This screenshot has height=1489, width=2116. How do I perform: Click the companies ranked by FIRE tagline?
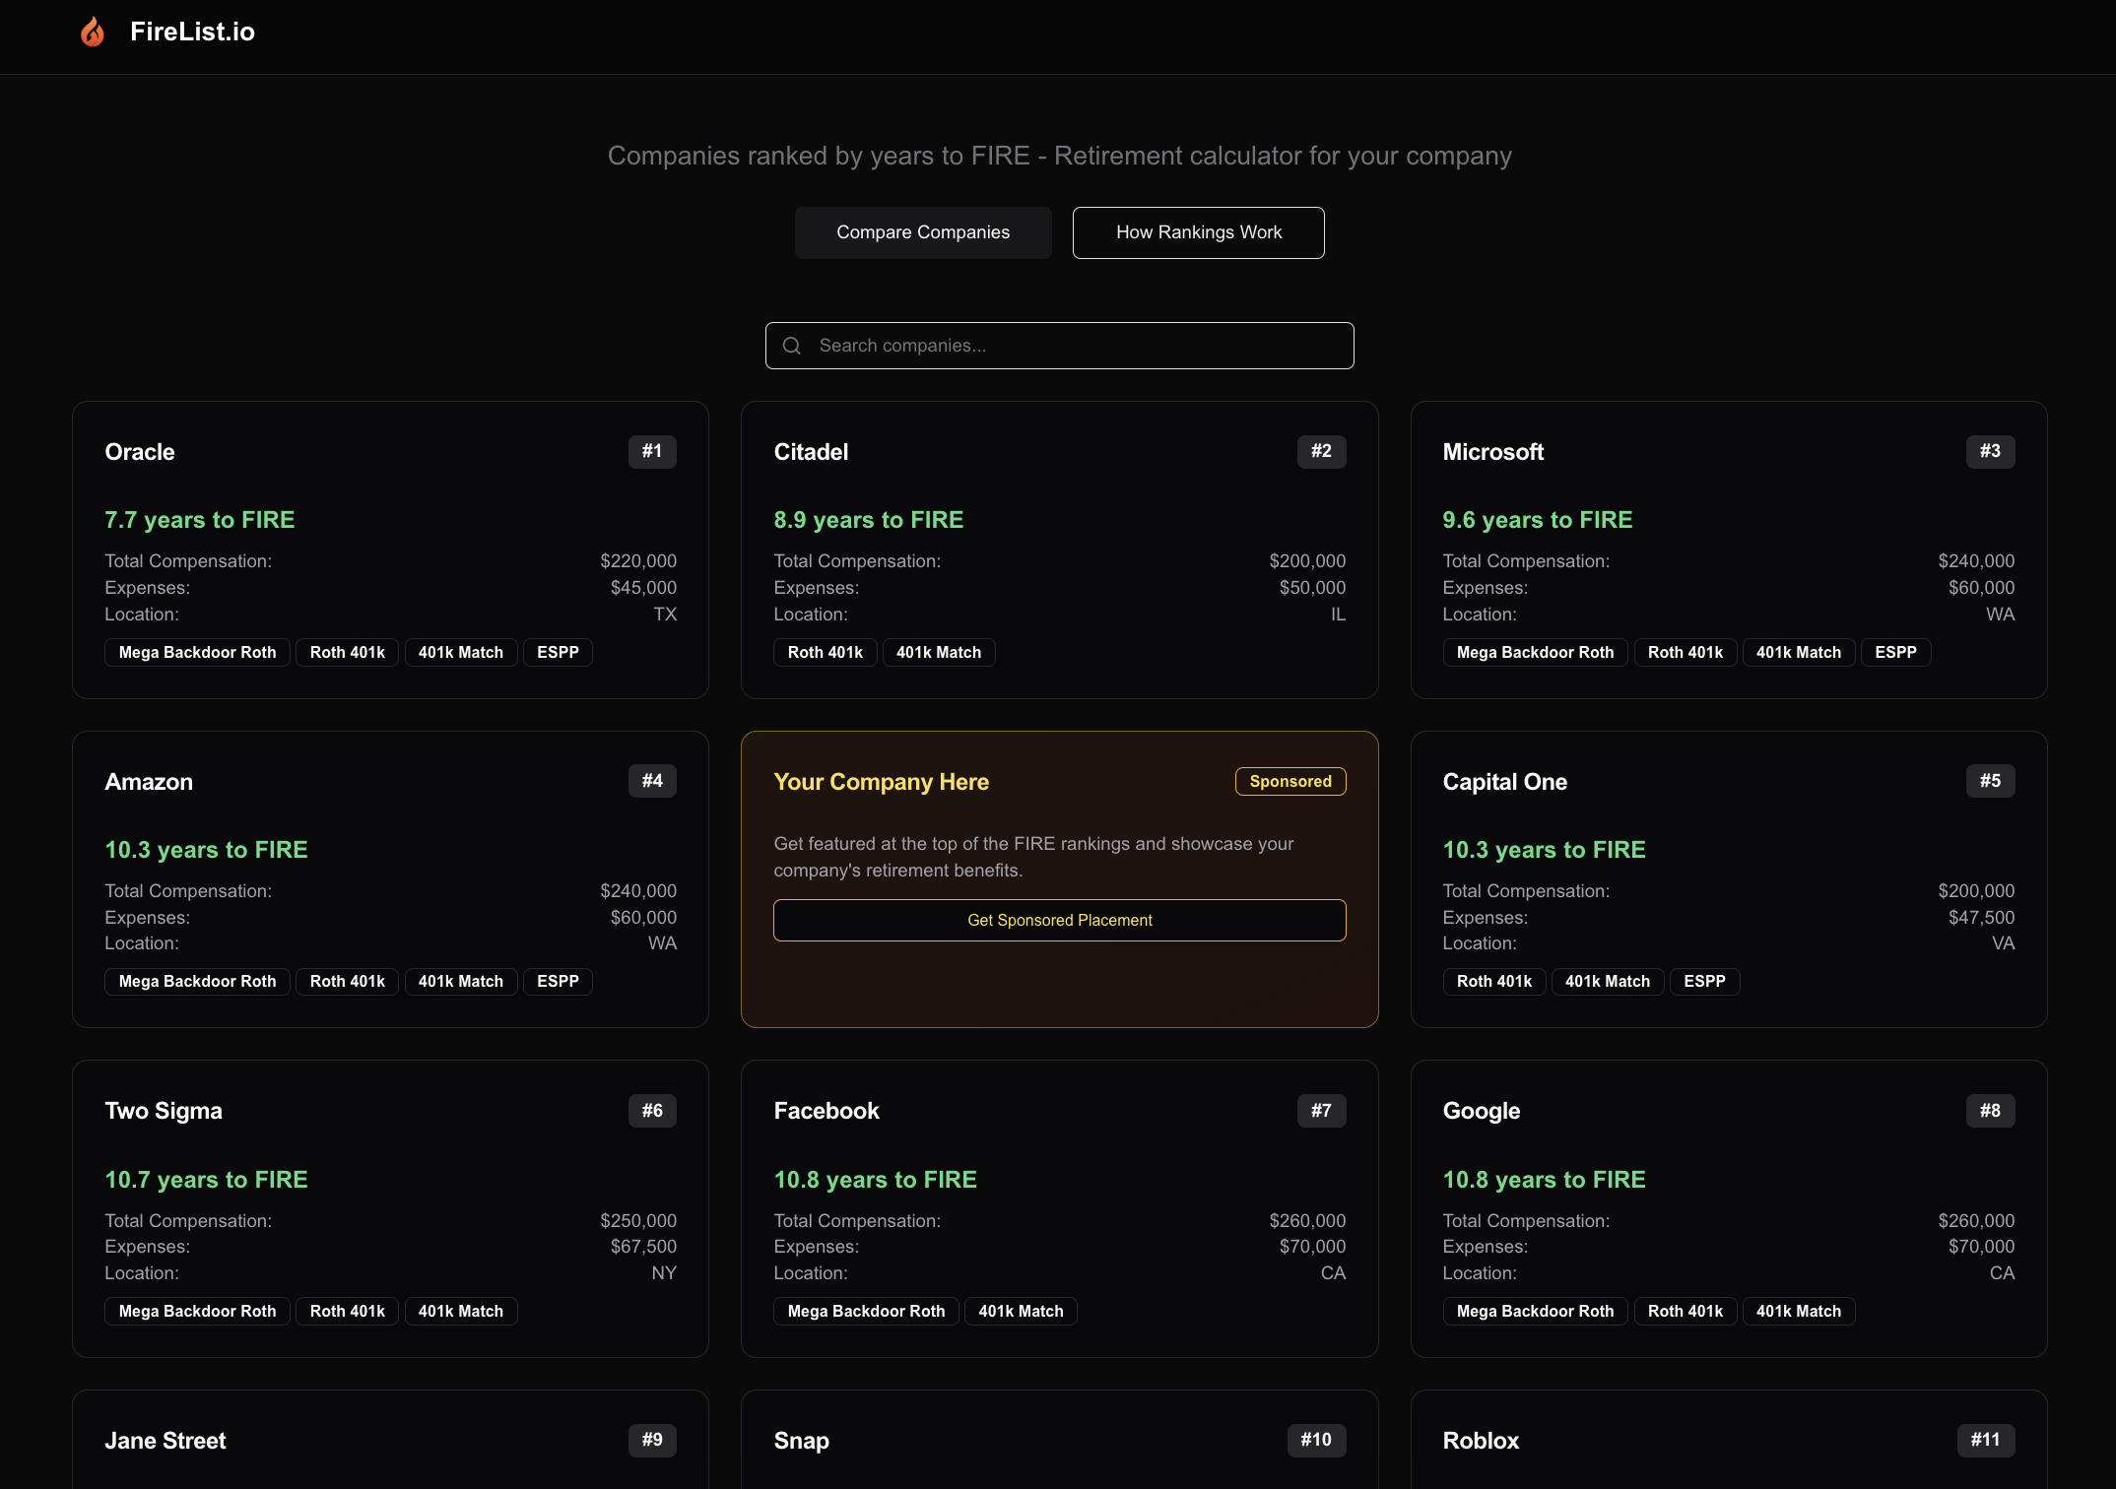click(1059, 156)
